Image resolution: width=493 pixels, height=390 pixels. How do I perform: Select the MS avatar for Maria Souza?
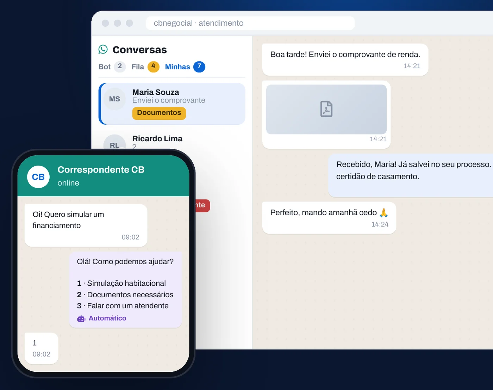coord(114,99)
